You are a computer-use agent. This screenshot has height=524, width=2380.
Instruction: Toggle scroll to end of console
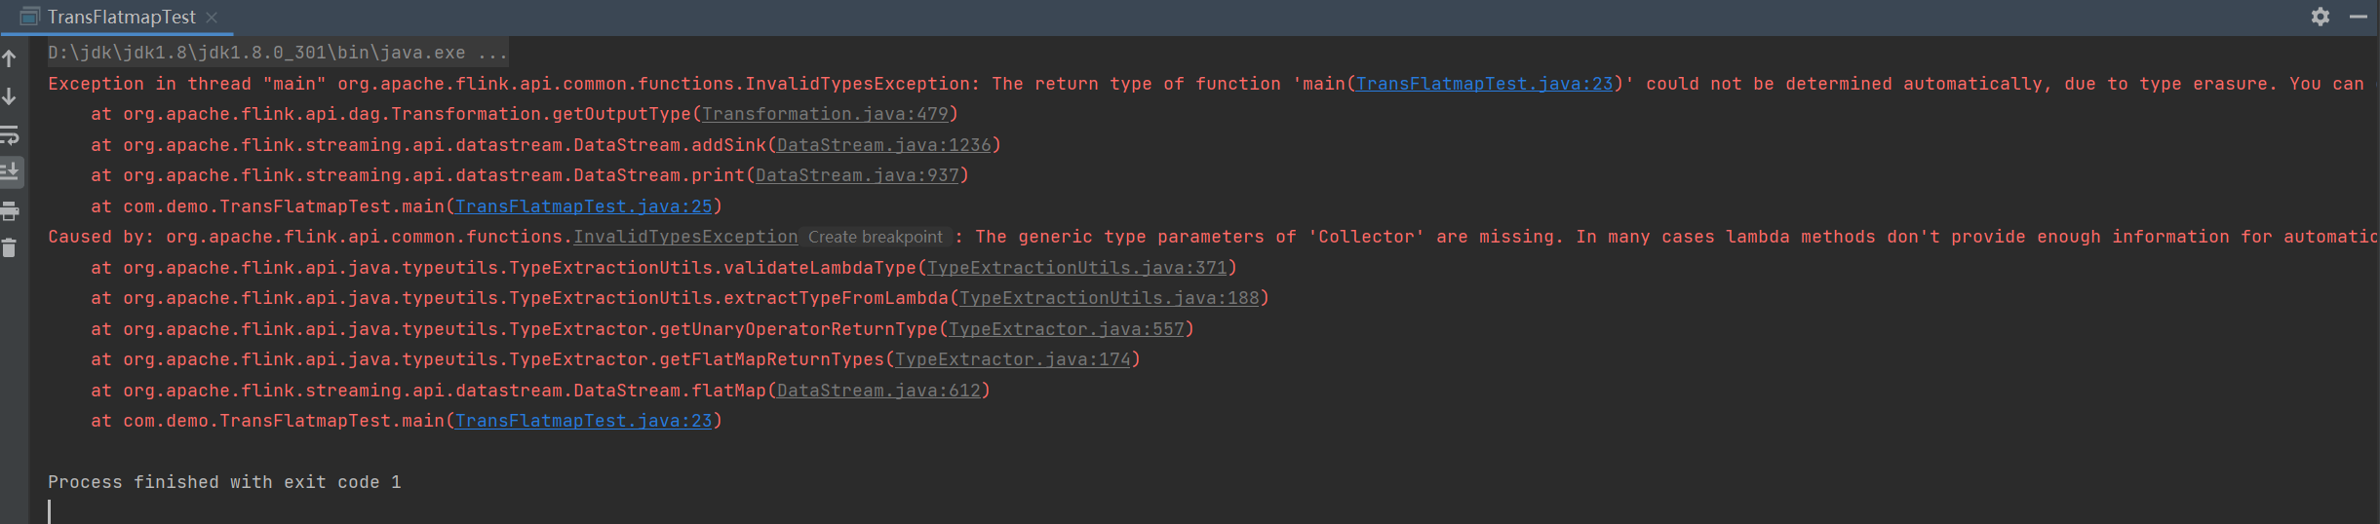tap(10, 172)
